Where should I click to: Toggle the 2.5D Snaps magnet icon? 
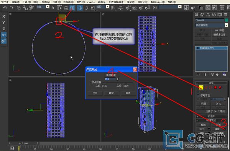(128, 8)
